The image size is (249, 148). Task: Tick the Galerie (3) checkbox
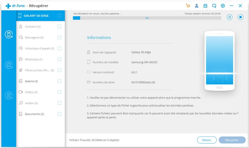[59, 81]
